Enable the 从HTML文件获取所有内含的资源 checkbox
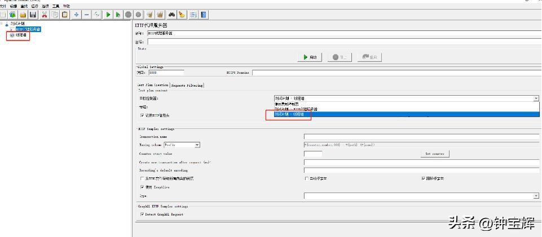This screenshot has height=237, width=542. click(142, 178)
